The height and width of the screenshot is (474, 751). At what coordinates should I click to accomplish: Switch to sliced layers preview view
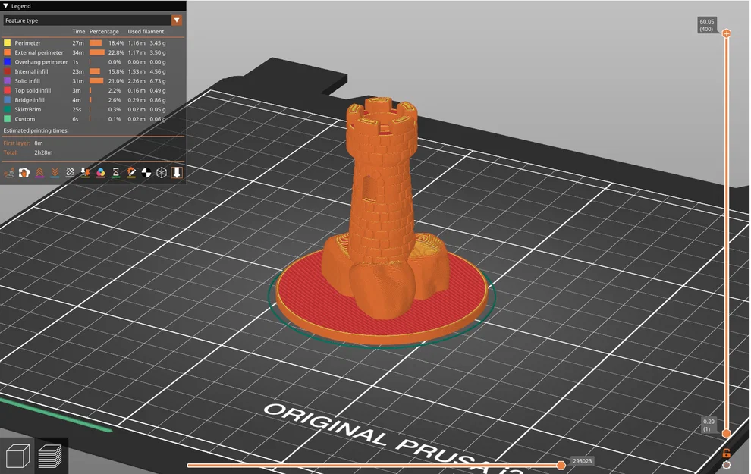pyautogui.click(x=50, y=456)
